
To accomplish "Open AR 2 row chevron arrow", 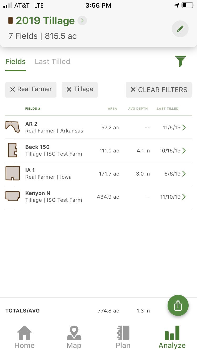I will [x=184, y=128].
